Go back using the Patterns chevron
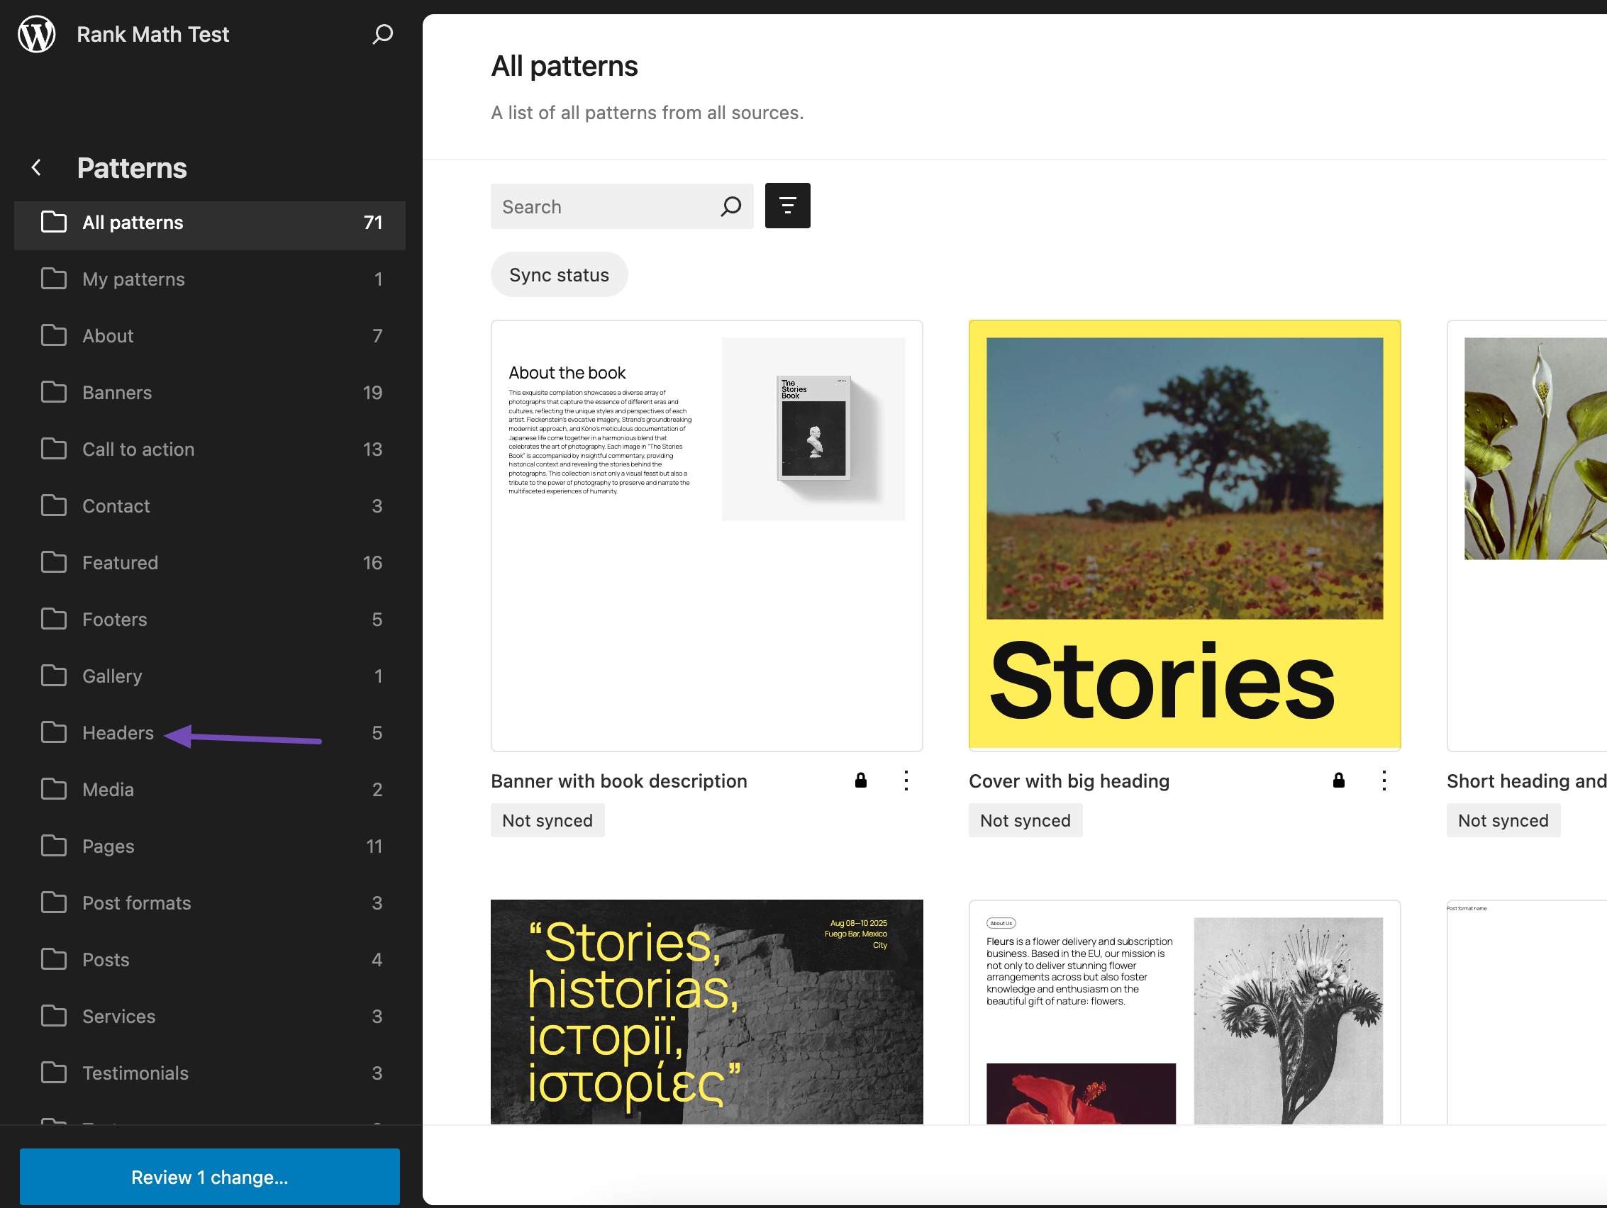 click(36, 168)
